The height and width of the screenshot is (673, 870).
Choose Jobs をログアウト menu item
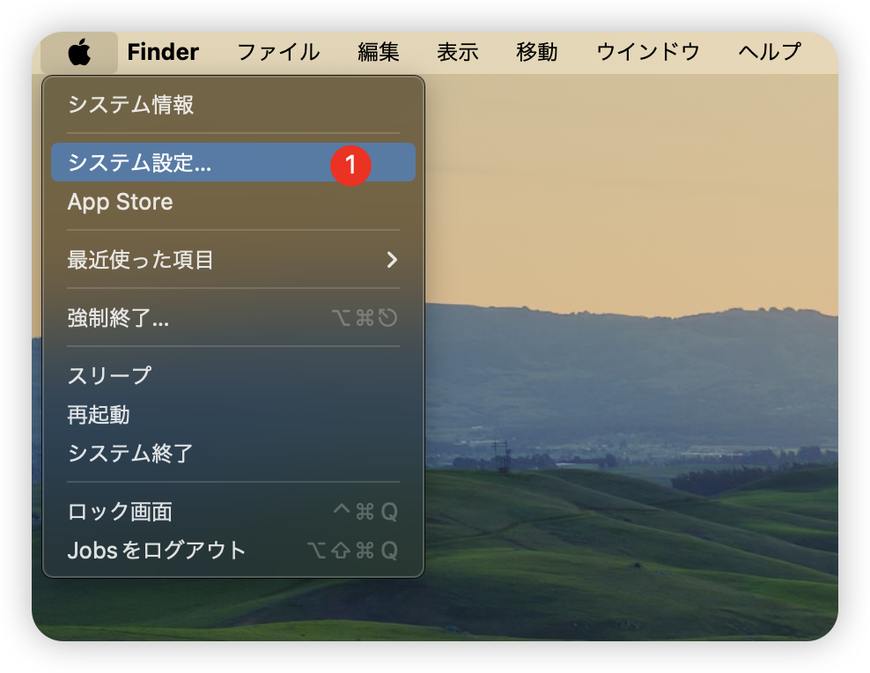233,551
